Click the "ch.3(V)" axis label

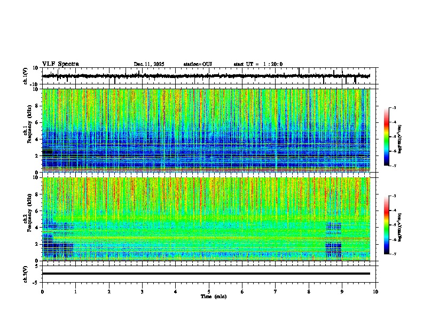(x=26, y=274)
